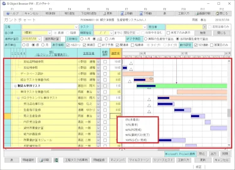Open the 担当者 dropdown
The height and width of the screenshot is (170, 235).
click(x=205, y=27)
